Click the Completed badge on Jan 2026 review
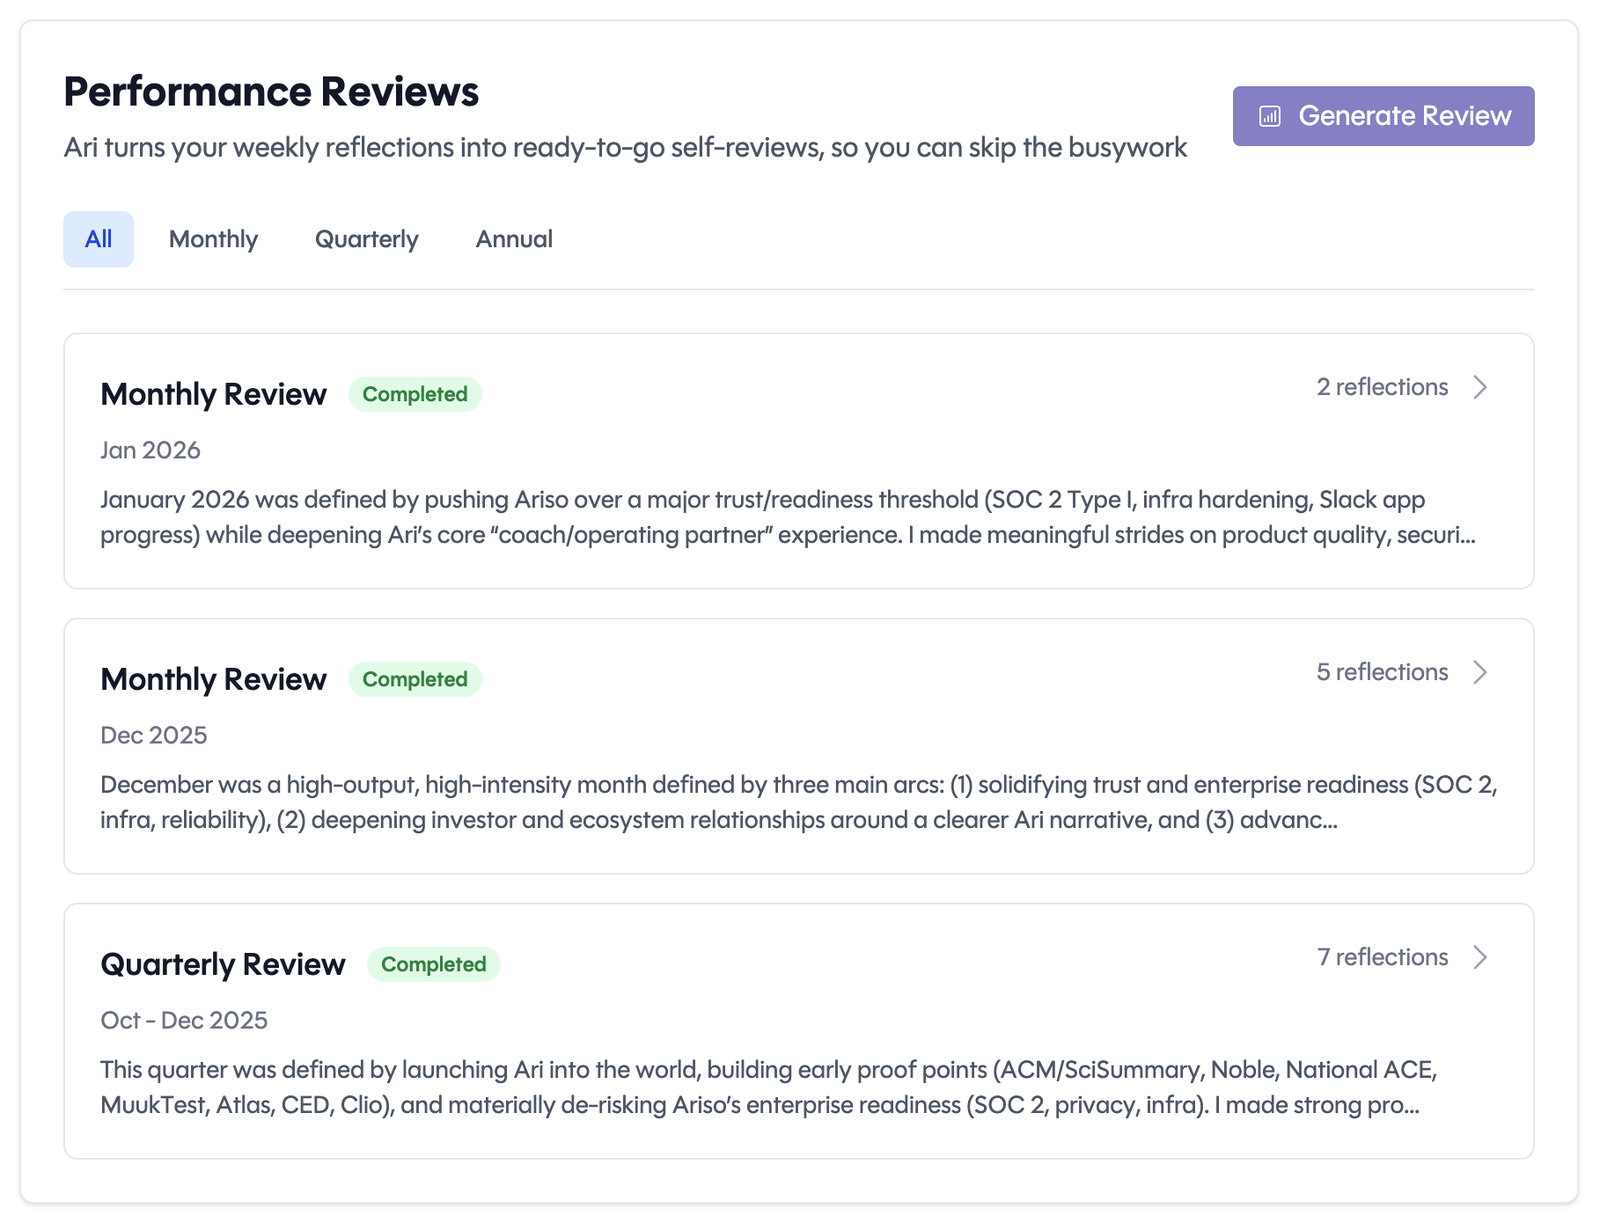The width and height of the screenshot is (1600, 1223). coord(415,394)
